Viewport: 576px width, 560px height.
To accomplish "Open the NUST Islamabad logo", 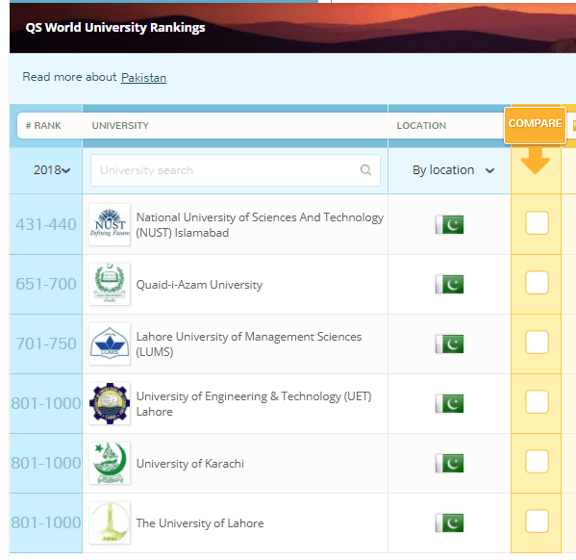I will point(110,224).
